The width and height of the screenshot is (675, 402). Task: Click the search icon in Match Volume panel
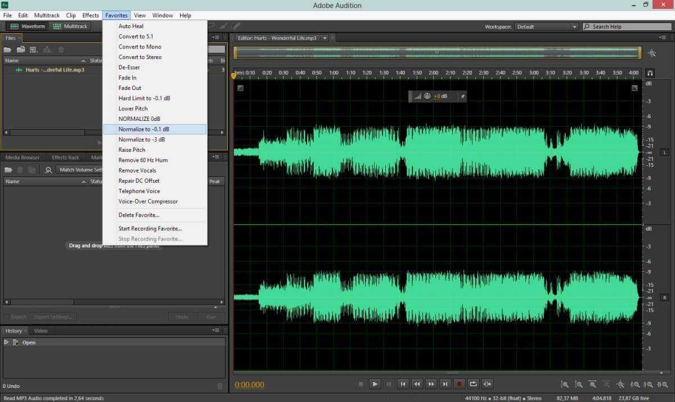[48, 170]
